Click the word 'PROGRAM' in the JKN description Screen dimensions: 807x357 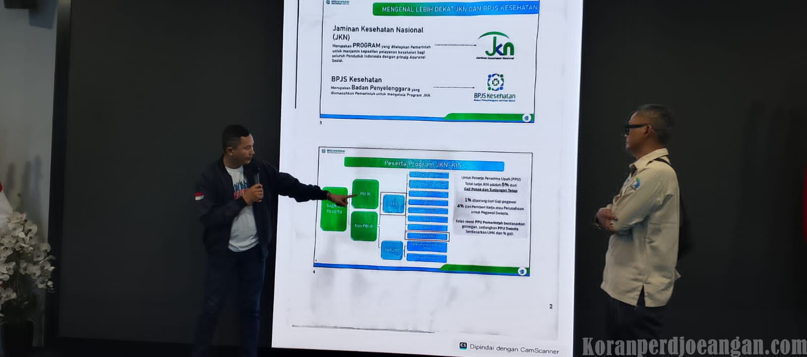[366, 45]
